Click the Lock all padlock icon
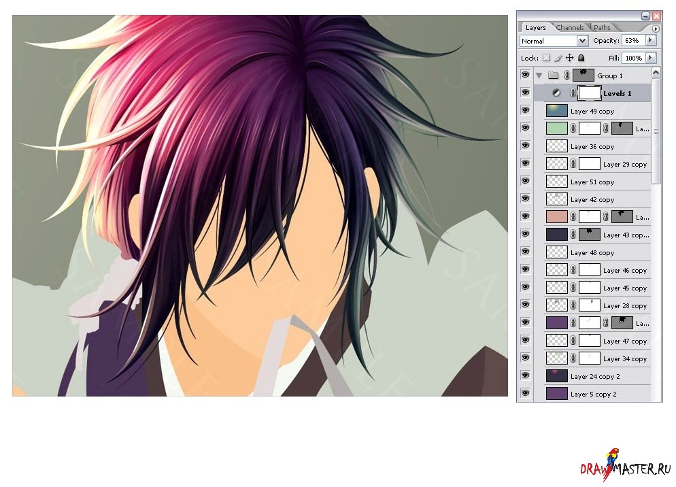 pos(581,58)
